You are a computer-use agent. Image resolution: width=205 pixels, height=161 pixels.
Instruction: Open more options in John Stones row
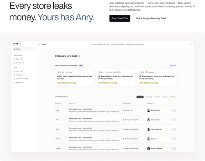pos(171,120)
